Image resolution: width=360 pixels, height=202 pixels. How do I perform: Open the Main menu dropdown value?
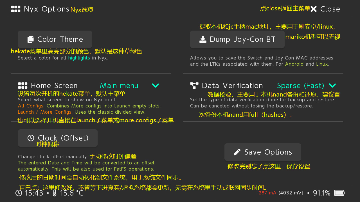coord(119,86)
